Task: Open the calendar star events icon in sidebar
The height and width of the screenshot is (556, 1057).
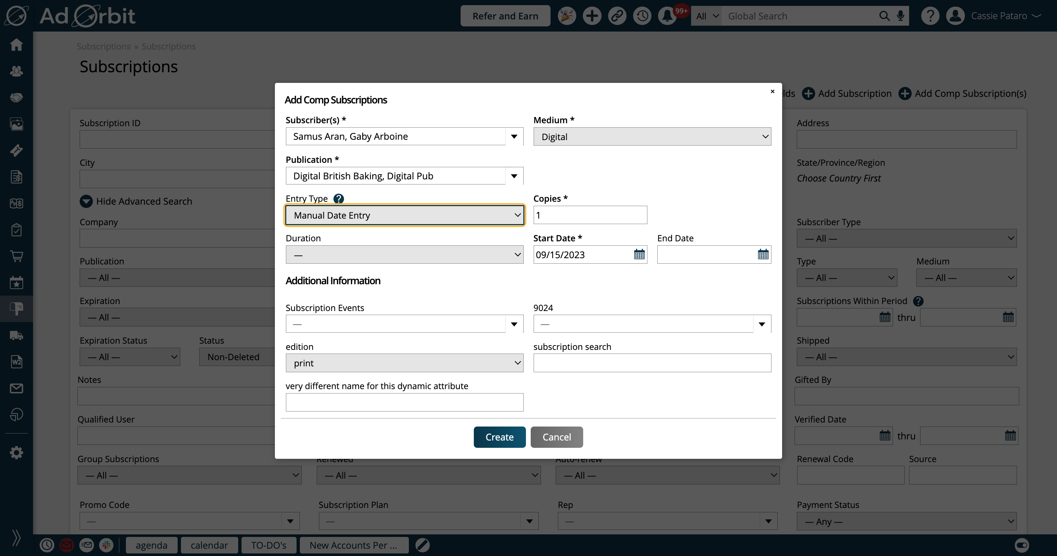Action: coord(17,282)
